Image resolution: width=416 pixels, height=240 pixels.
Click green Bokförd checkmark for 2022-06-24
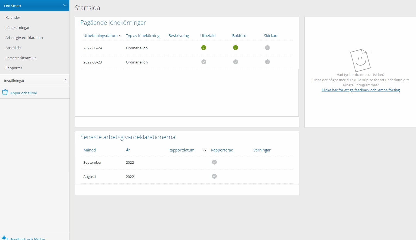point(235,48)
